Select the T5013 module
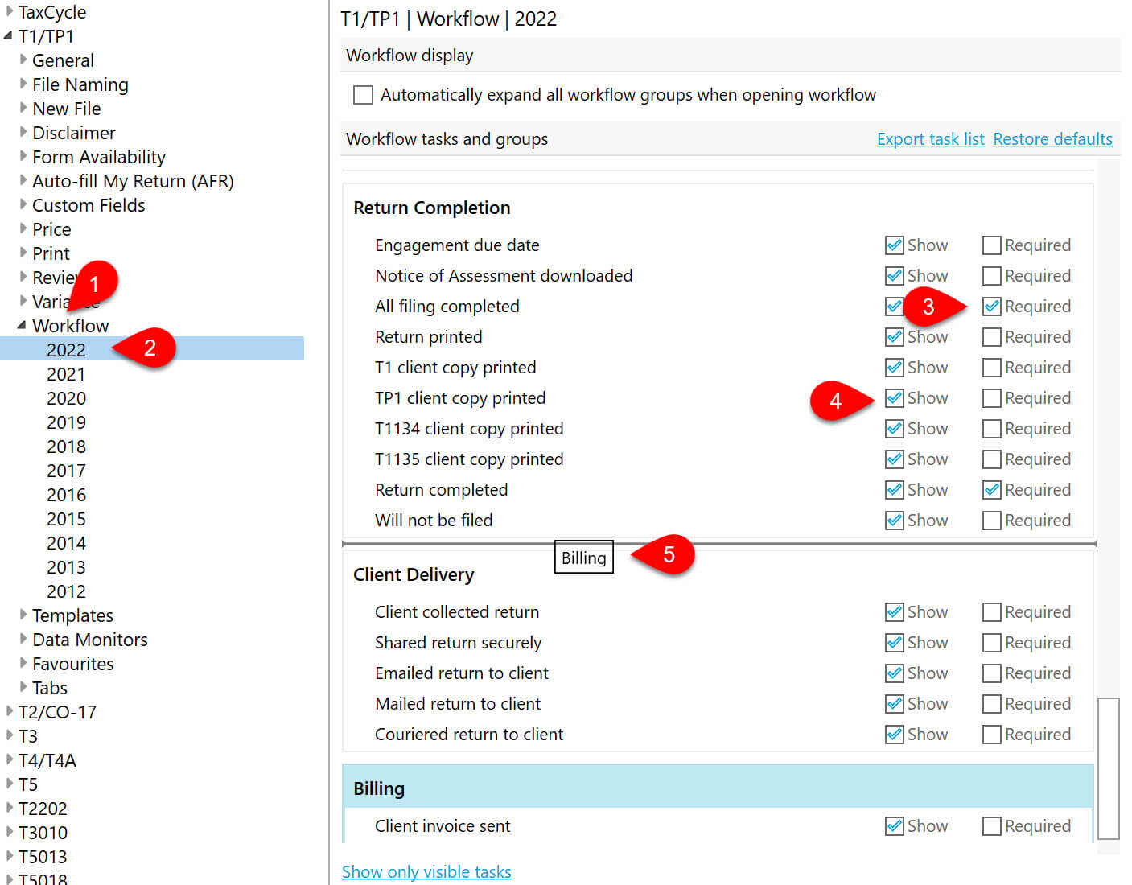1132x885 pixels. pos(43,857)
